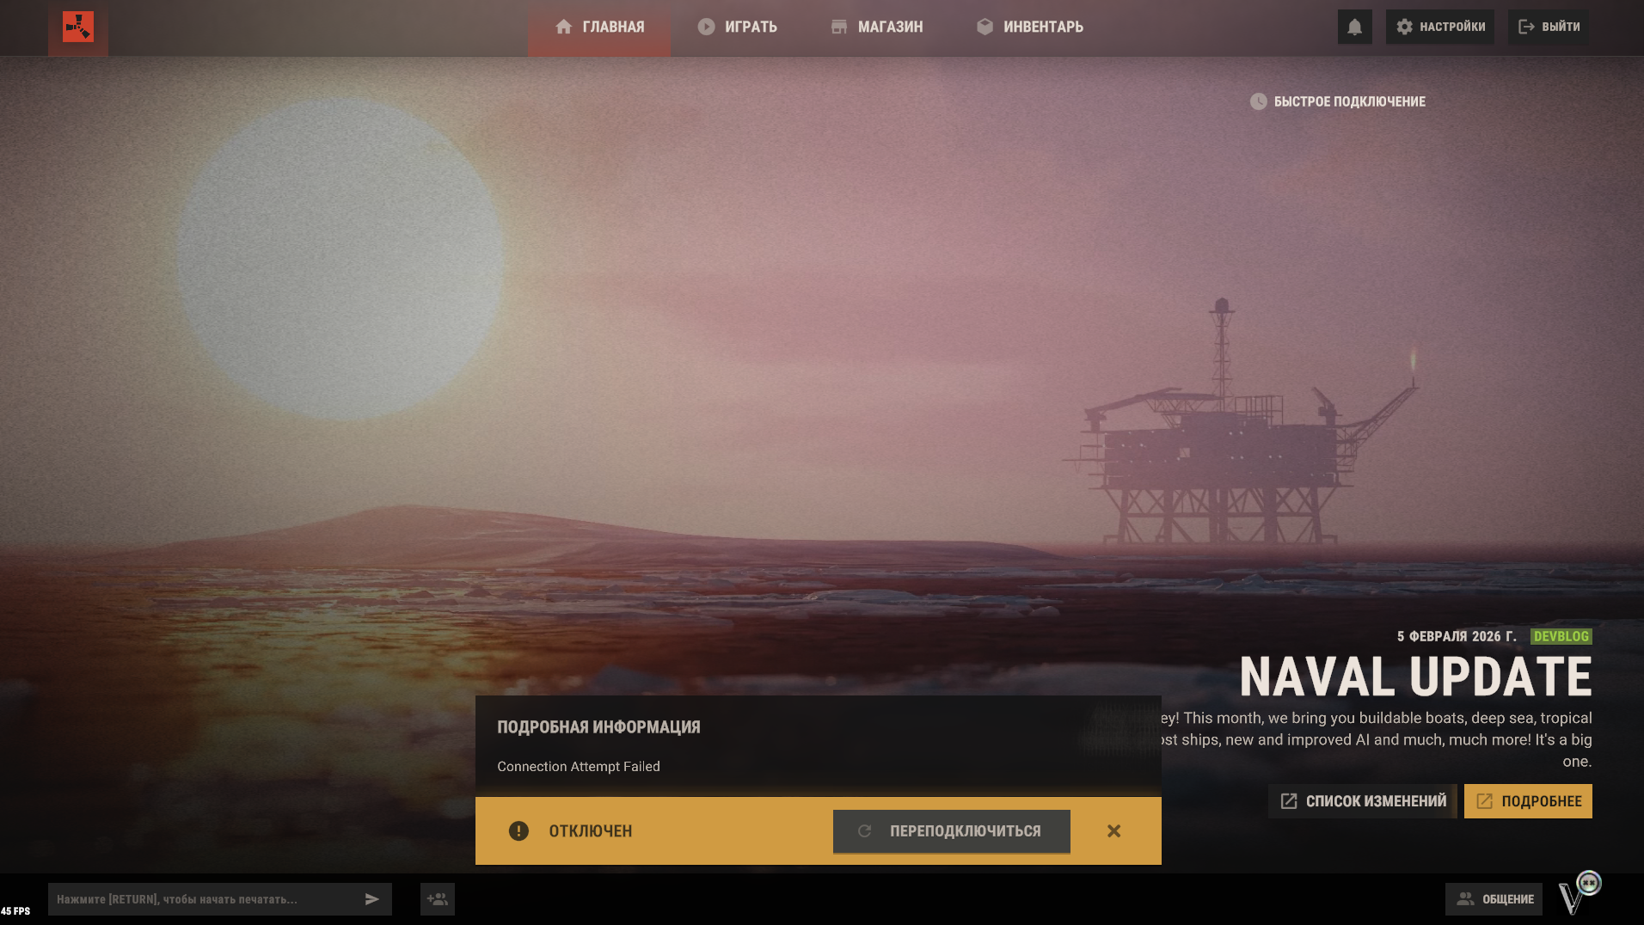Screen dimensions: 1644x925
Task: Focus the chat message input field
Action: (202, 899)
